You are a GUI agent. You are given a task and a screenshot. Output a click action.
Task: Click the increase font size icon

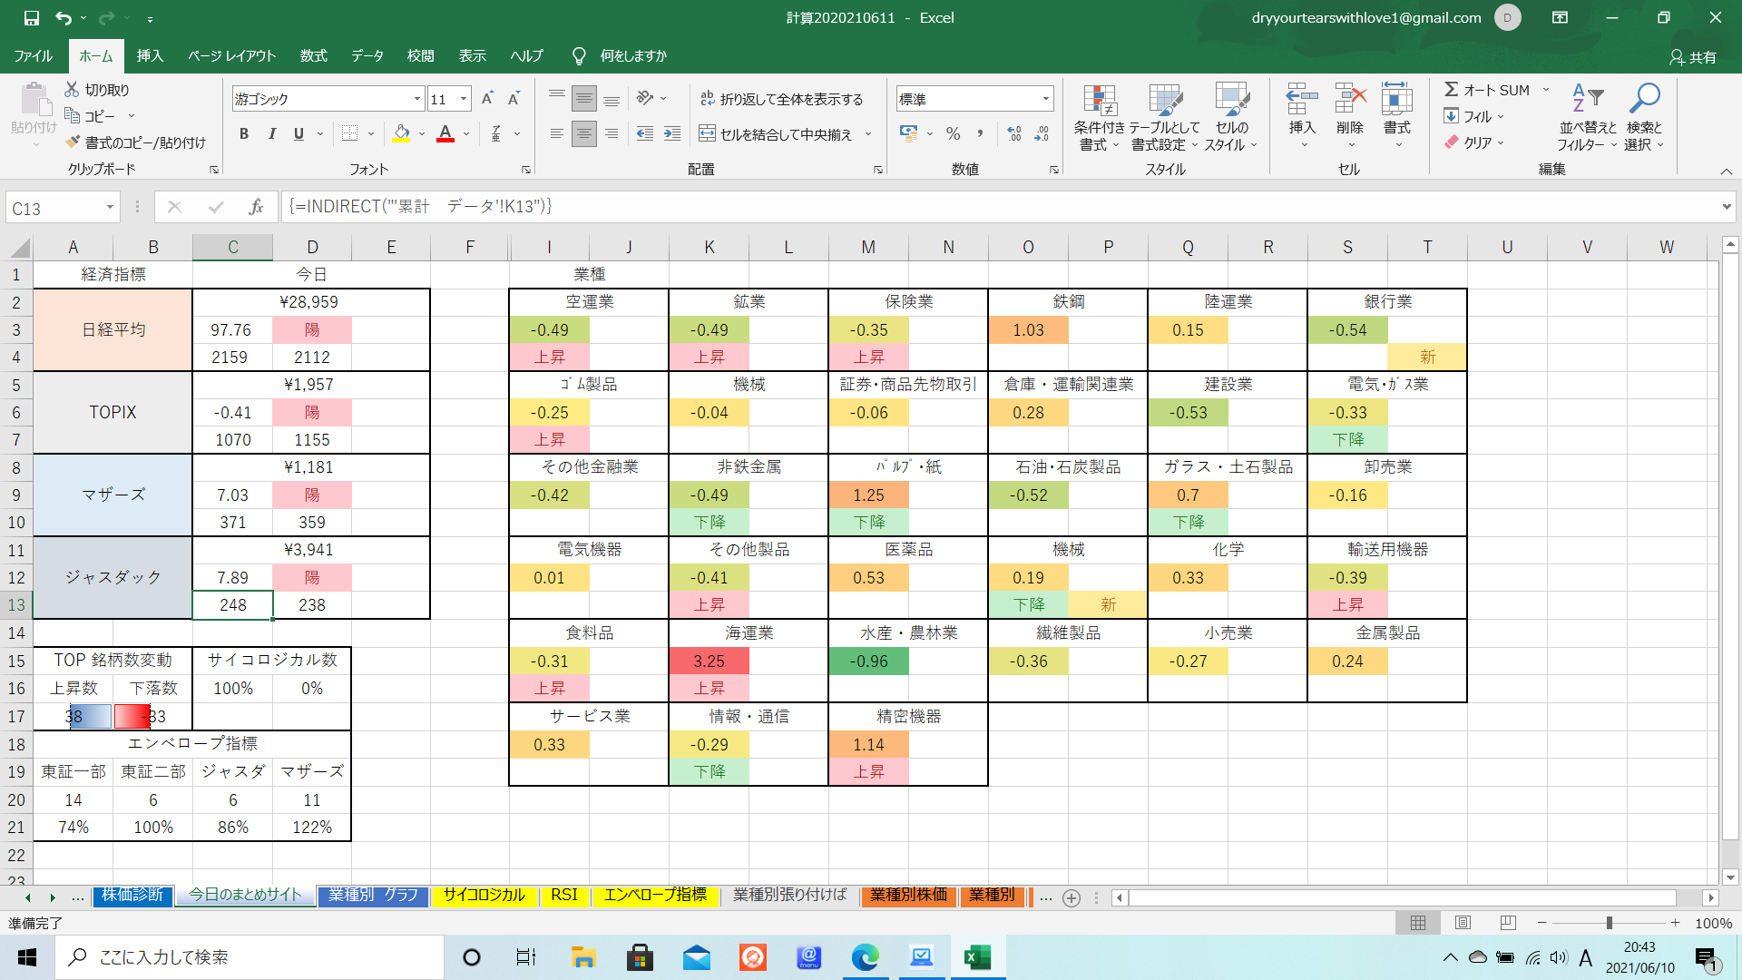point(487,99)
